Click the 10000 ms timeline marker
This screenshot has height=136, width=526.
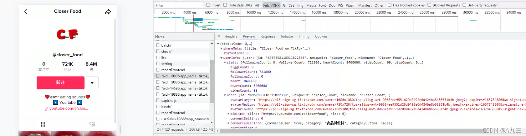pyautogui.click(x=254, y=13)
